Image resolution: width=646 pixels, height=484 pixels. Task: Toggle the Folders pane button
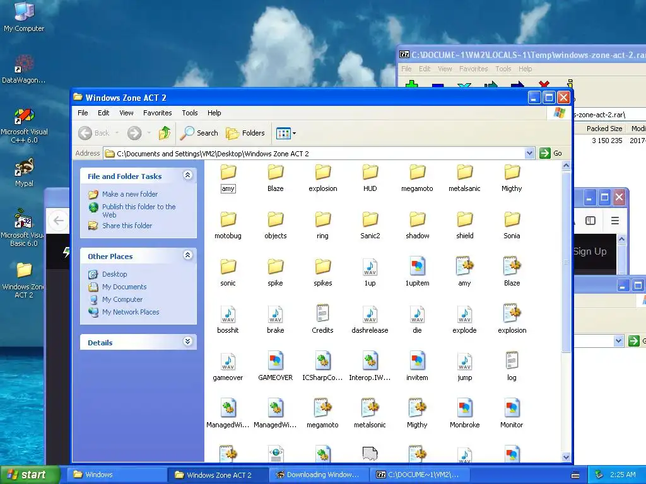[245, 133]
